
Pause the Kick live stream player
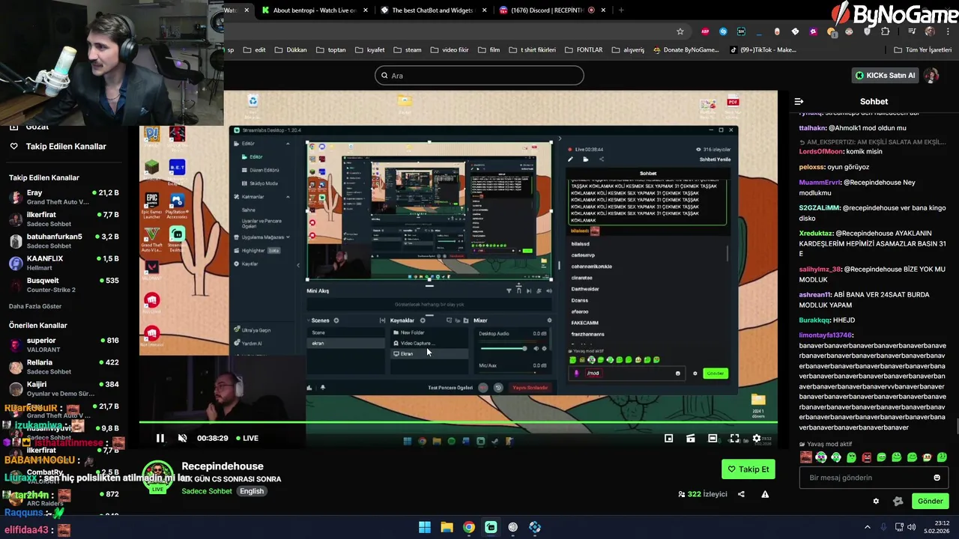(160, 438)
